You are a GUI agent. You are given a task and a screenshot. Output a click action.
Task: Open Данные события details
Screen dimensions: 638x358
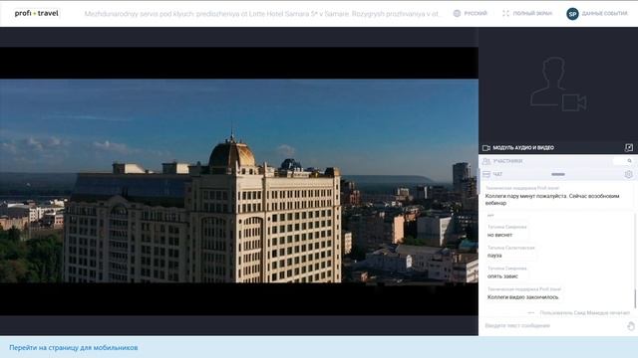(x=604, y=13)
